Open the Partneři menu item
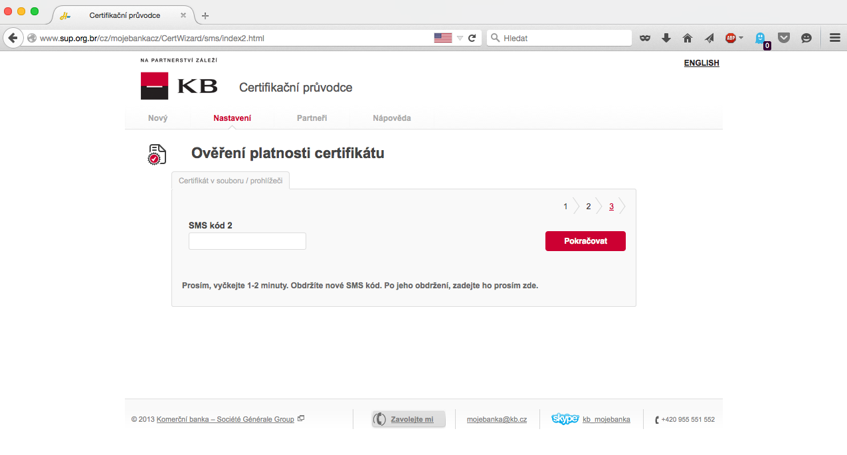 click(x=312, y=118)
